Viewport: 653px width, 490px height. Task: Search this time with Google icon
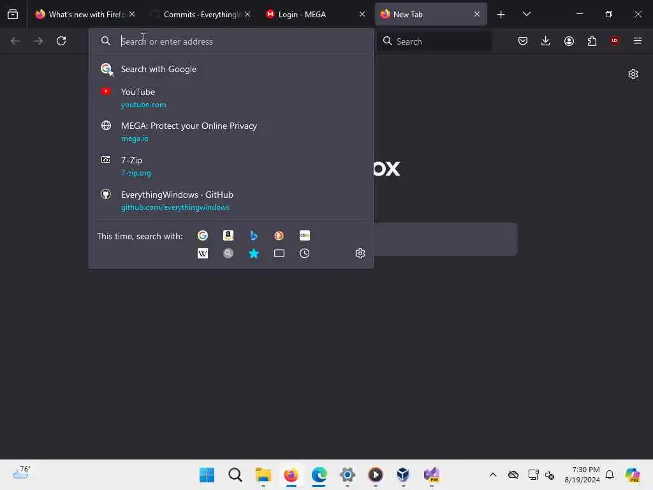point(203,236)
